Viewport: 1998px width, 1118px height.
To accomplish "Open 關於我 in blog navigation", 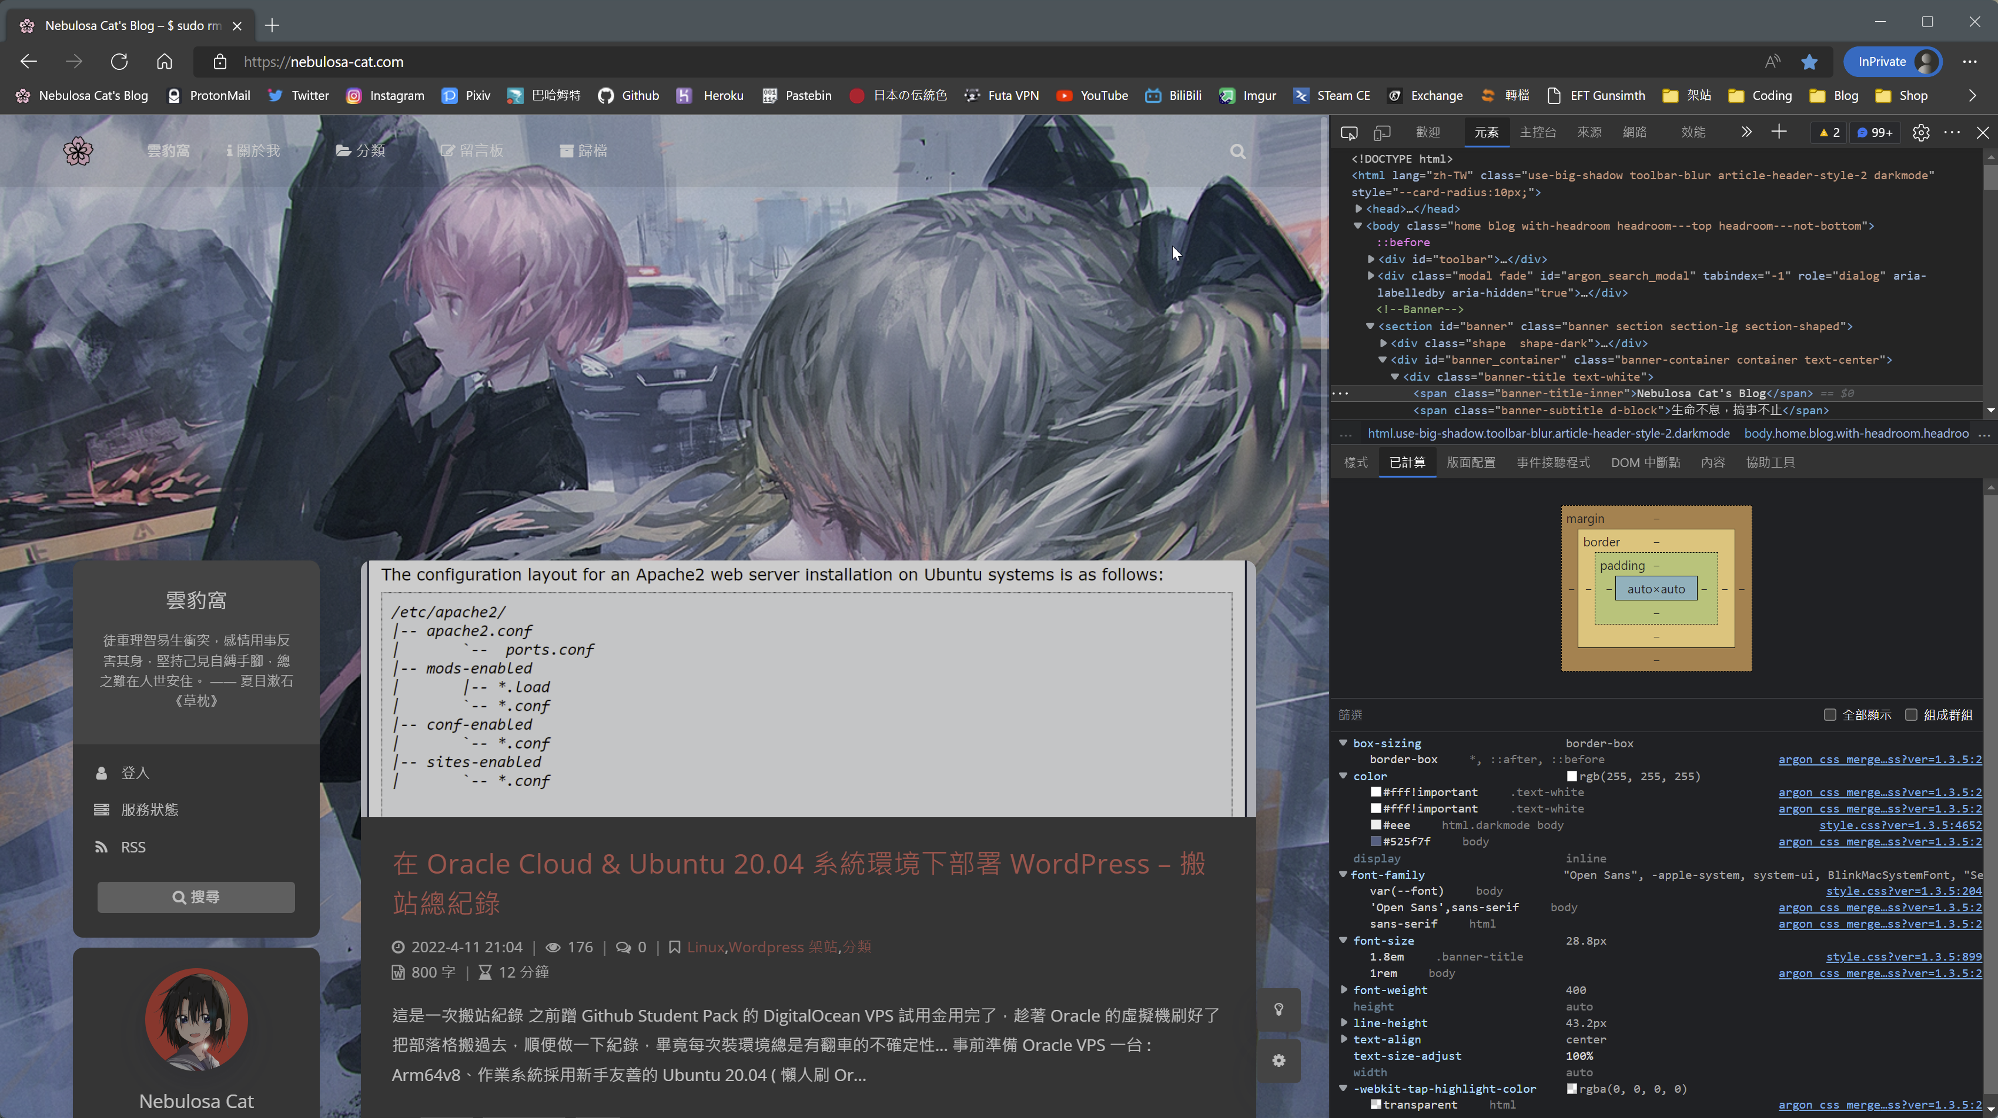I will (253, 150).
